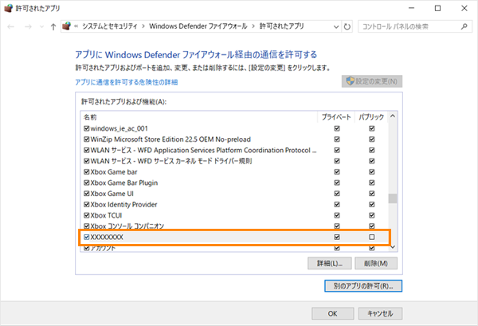Click 削除(M) button
The width and height of the screenshot is (478, 326).
click(376, 263)
